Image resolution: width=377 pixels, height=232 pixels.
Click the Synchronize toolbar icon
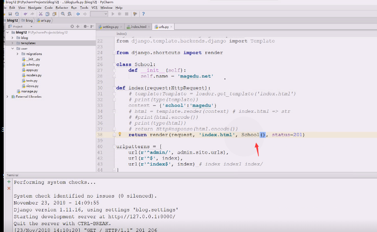coord(17,14)
